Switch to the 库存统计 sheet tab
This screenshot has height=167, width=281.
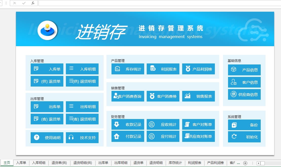pyautogui.click(x=175, y=163)
